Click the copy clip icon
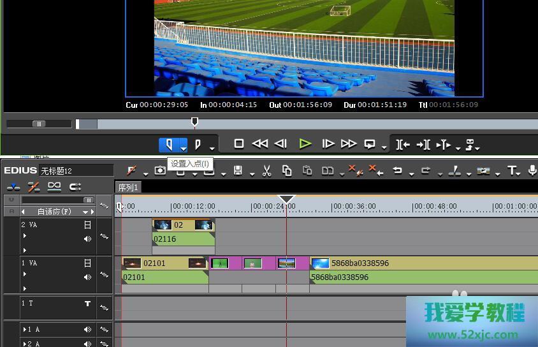The width and height of the screenshot is (538, 347). point(287,171)
